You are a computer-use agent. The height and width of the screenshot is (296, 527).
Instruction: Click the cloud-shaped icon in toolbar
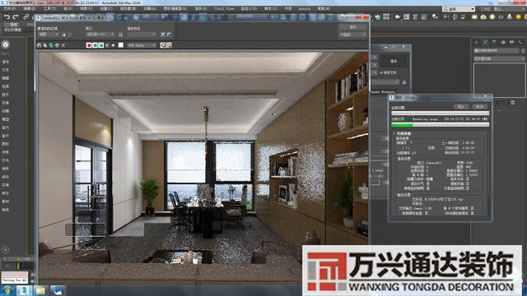(483, 16)
